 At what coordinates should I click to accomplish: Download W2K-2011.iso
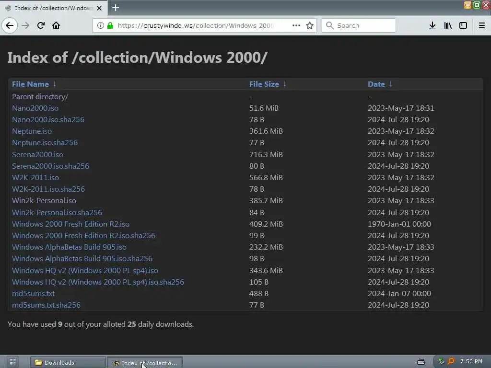pyautogui.click(x=35, y=177)
